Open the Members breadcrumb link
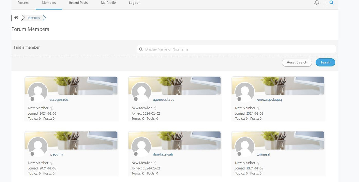Viewport: 359px width, 182px height. pyautogui.click(x=34, y=18)
